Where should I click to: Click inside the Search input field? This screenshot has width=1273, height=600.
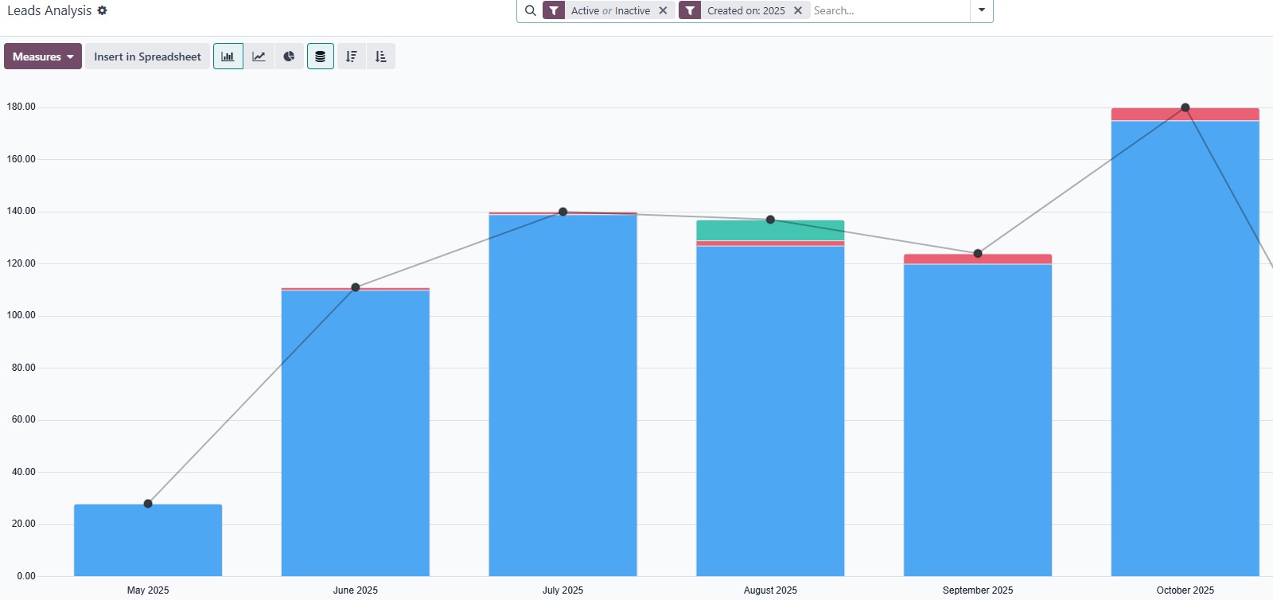[887, 11]
